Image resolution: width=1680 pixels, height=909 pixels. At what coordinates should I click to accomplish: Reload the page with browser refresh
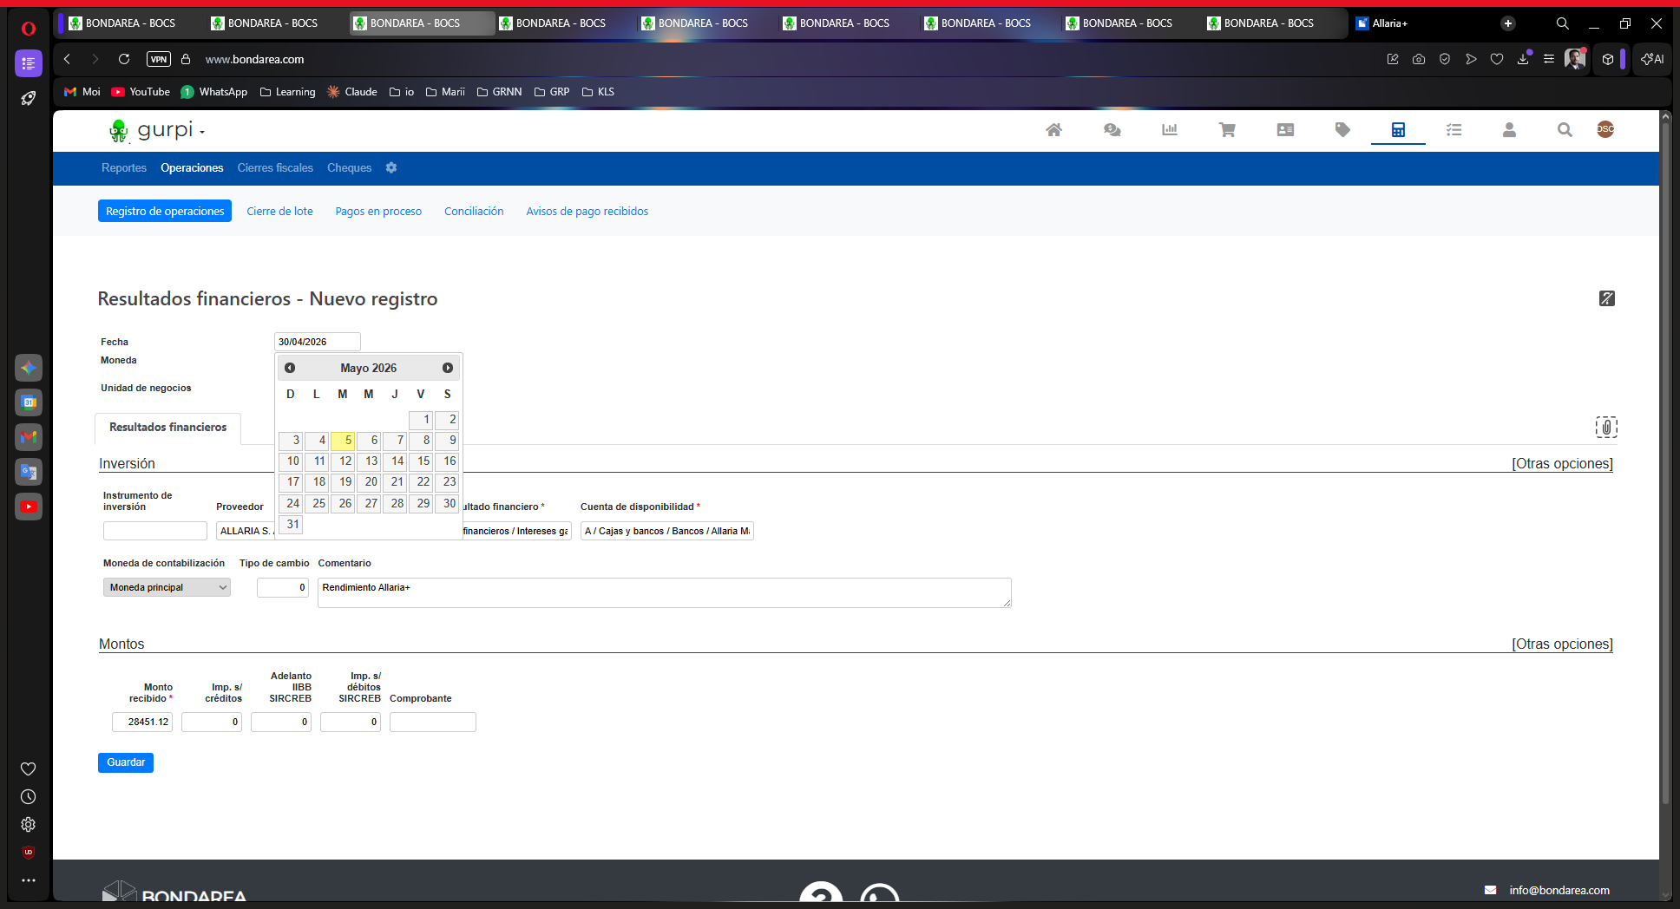[124, 59]
